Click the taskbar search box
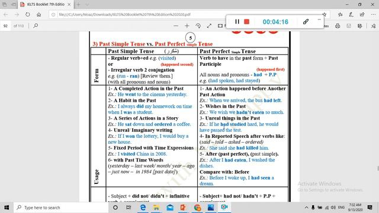Viewport: 379px width, 213px height. point(61,208)
